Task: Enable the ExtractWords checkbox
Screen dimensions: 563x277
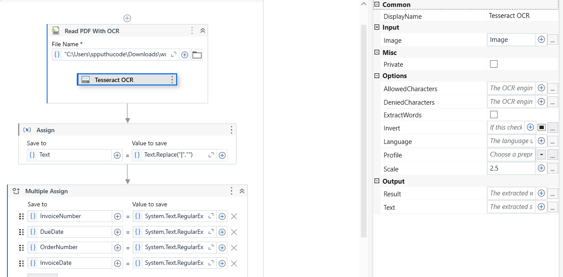Action: pyautogui.click(x=494, y=115)
